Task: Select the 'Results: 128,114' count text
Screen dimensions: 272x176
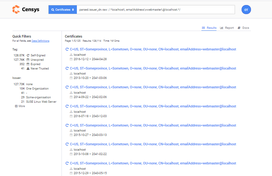Action: pos(92,41)
